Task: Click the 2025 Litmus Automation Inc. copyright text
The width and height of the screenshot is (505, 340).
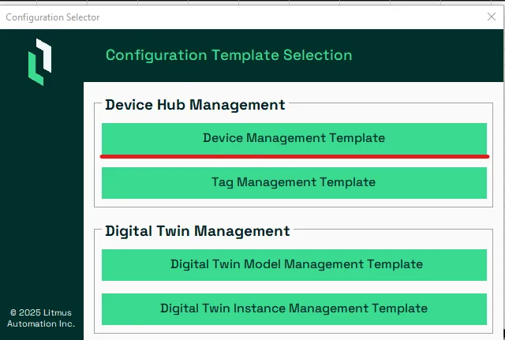Action: pos(41,318)
